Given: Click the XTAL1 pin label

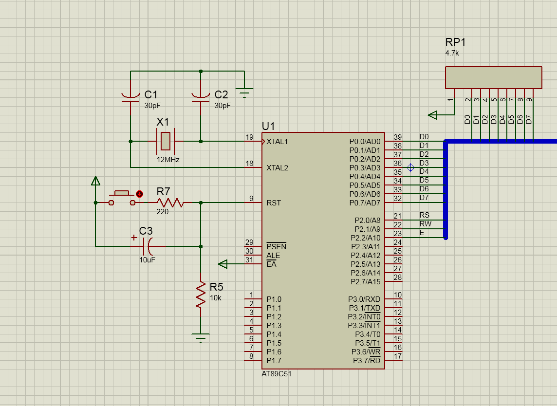Looking at the screenshot, I should coord(277,141).
